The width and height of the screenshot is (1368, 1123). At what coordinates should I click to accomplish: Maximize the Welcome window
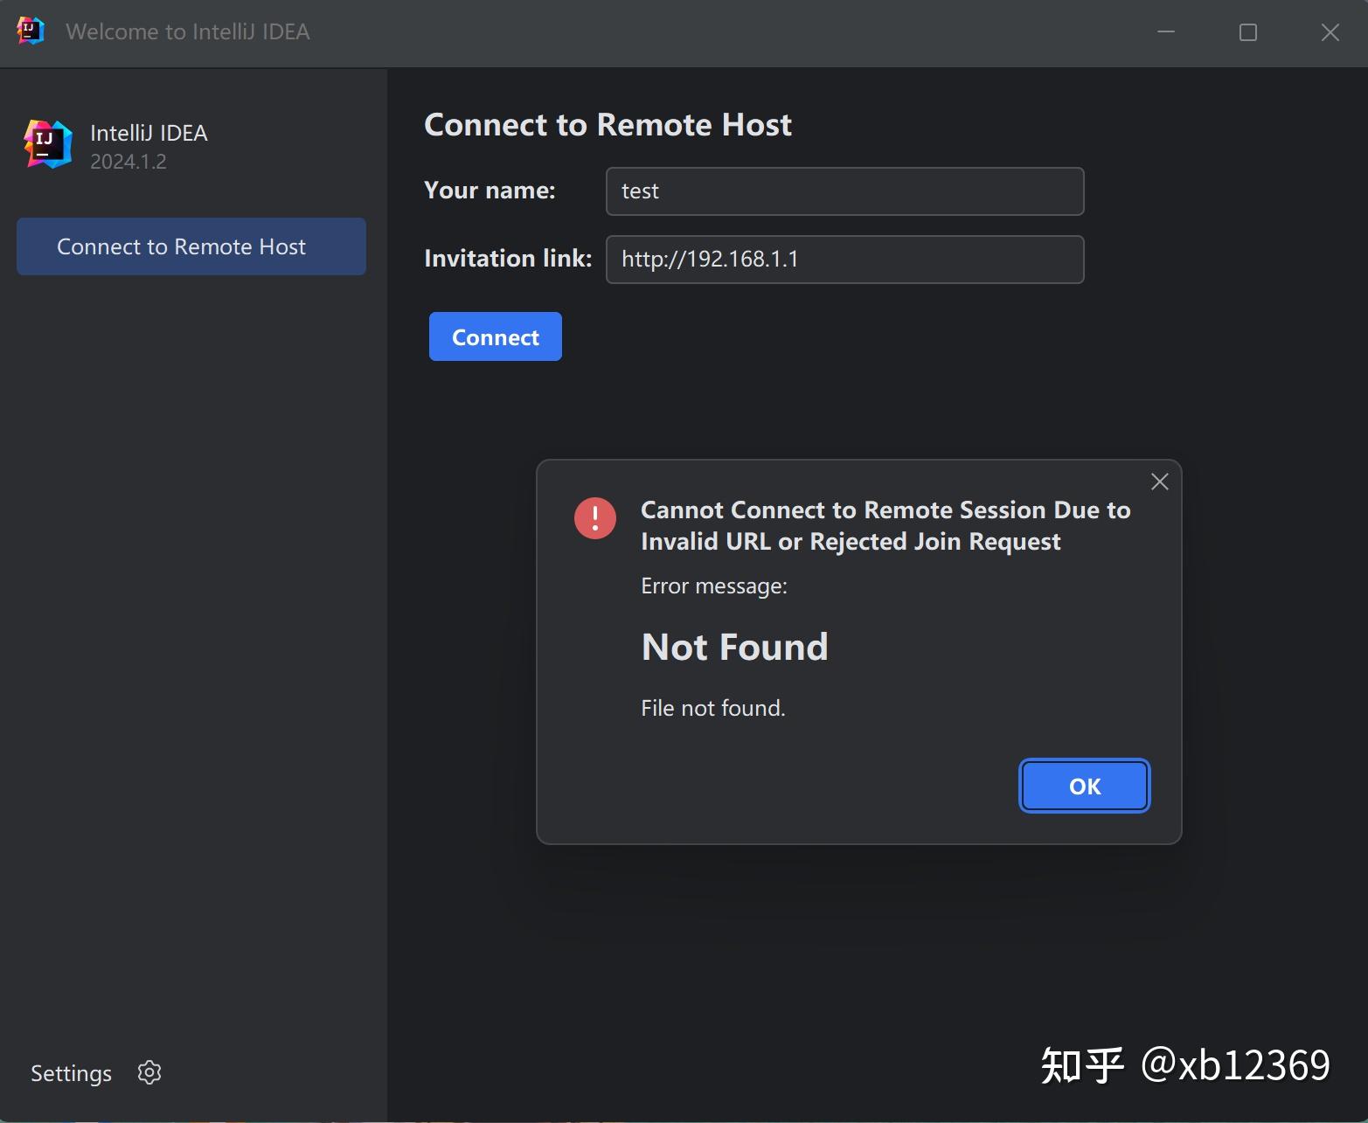(1247, 32)
